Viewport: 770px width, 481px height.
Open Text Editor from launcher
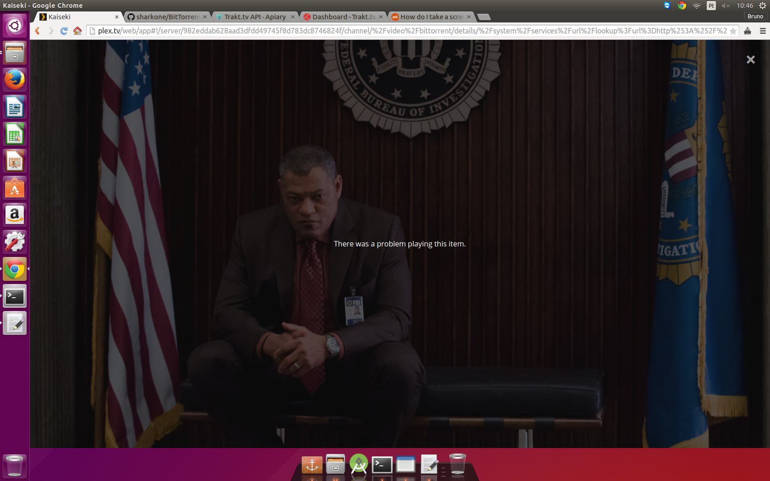[15, 323]
